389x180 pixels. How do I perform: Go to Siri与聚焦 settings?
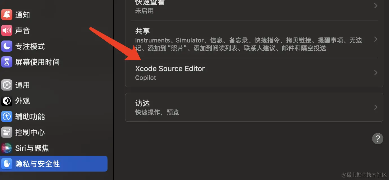pyautogui.click(x=54, y=148)
